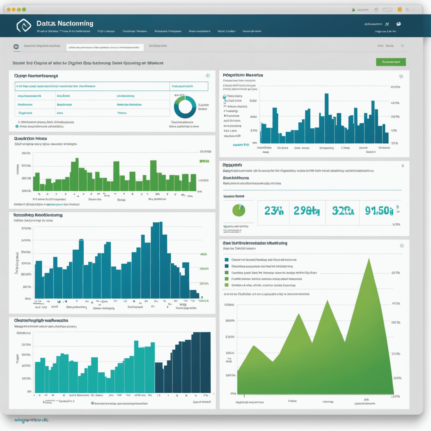Select the tab label right of the white input field
Screen dimensions: 431x431
coord(158,46)
